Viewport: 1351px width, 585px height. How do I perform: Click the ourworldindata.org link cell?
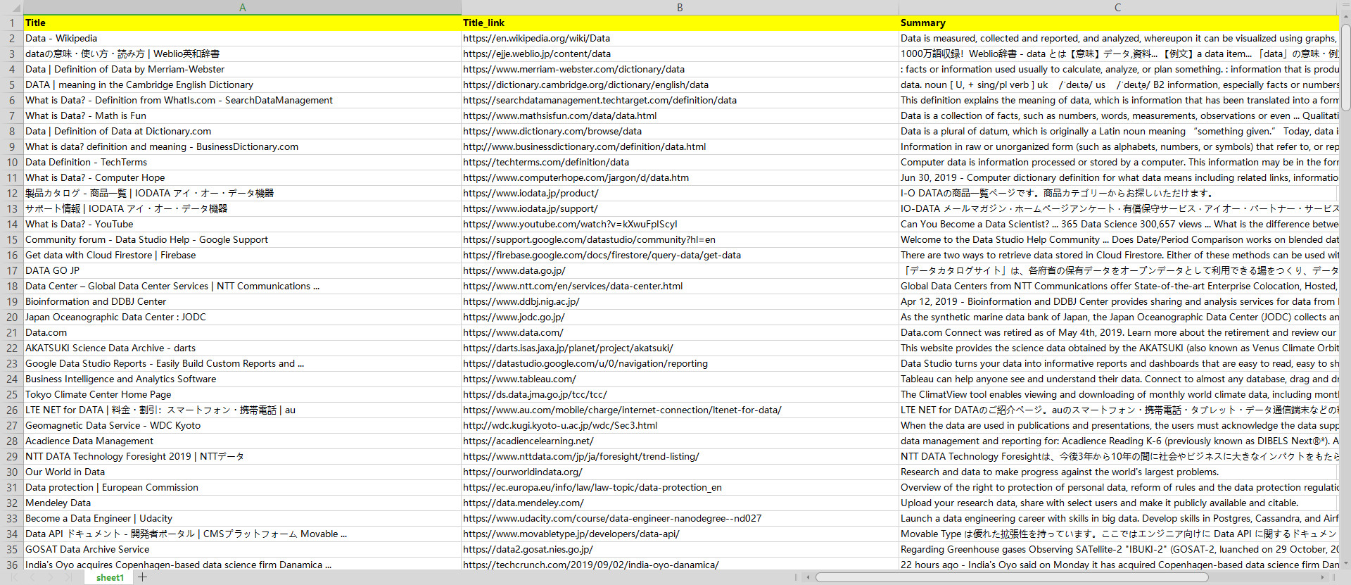point(523,472)
